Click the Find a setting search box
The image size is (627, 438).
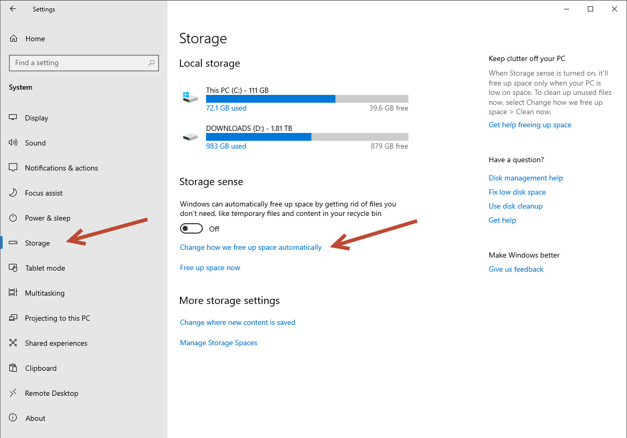(x=84, y=63)
